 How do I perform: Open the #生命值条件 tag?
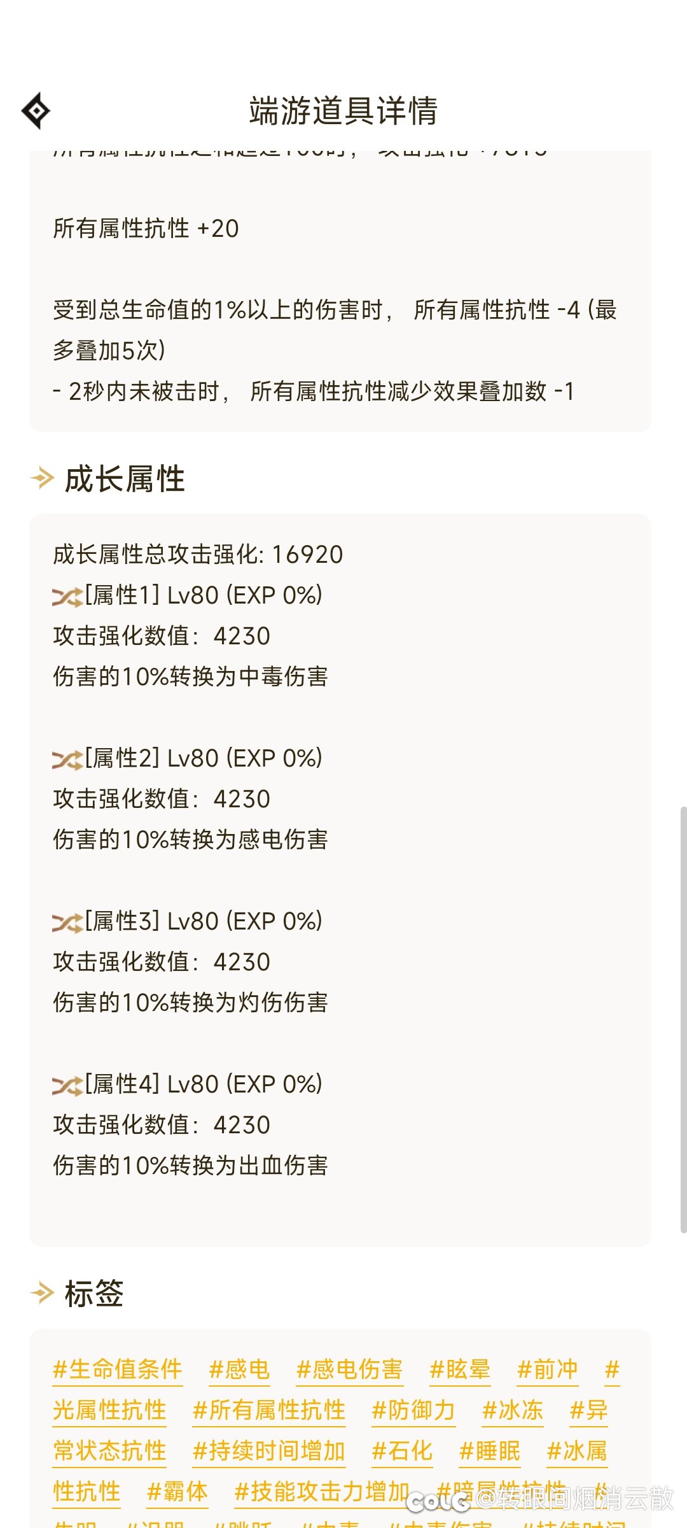(x=118, y=1369)
